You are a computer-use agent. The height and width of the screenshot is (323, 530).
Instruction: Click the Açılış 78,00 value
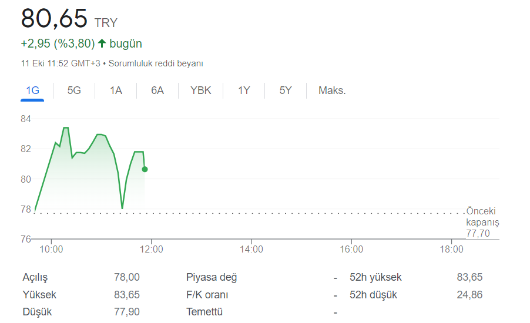tap(127, 277)
